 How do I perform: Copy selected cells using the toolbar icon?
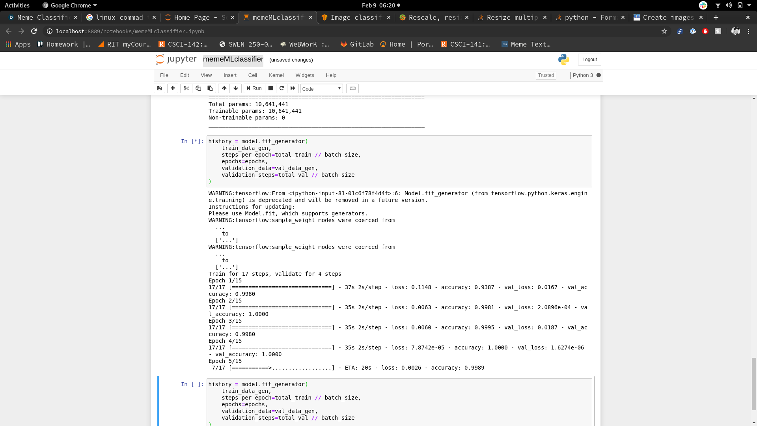pos(198,88)
